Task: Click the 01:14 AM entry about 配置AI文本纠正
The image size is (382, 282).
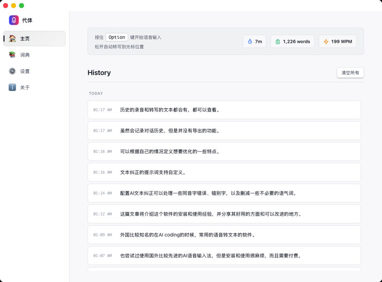Action: tap(224, 193)
